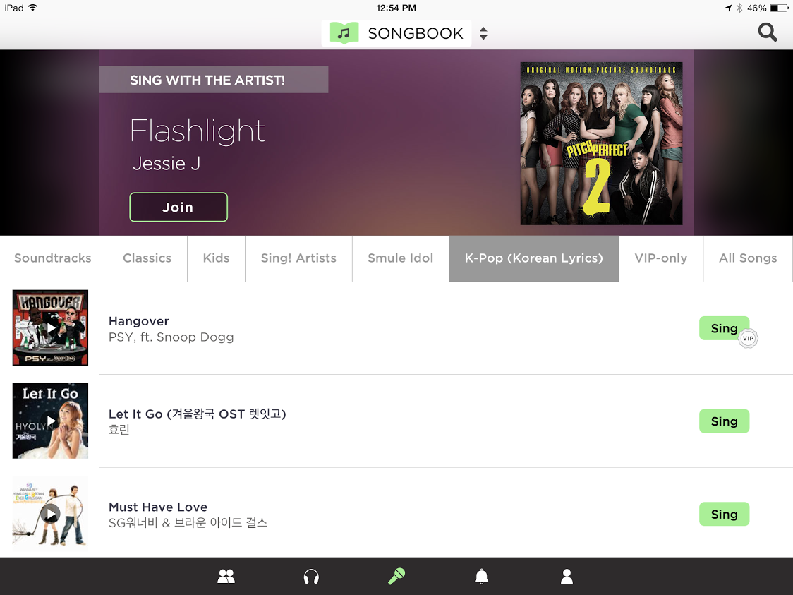Viewport: 793px width, 595px height.
Task: Sing Must Have Love
Action: pos(725,514)
